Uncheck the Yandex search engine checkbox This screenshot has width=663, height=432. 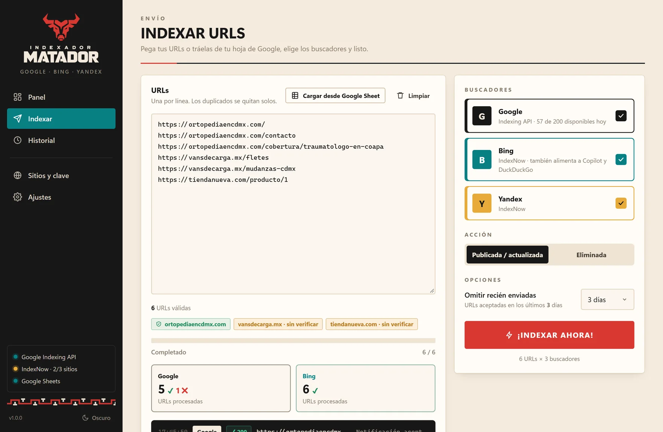621,203
